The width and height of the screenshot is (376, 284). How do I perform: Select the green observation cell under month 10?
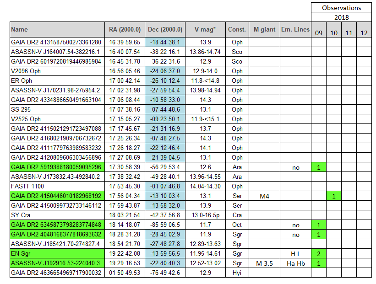click(x=334, y=196)
